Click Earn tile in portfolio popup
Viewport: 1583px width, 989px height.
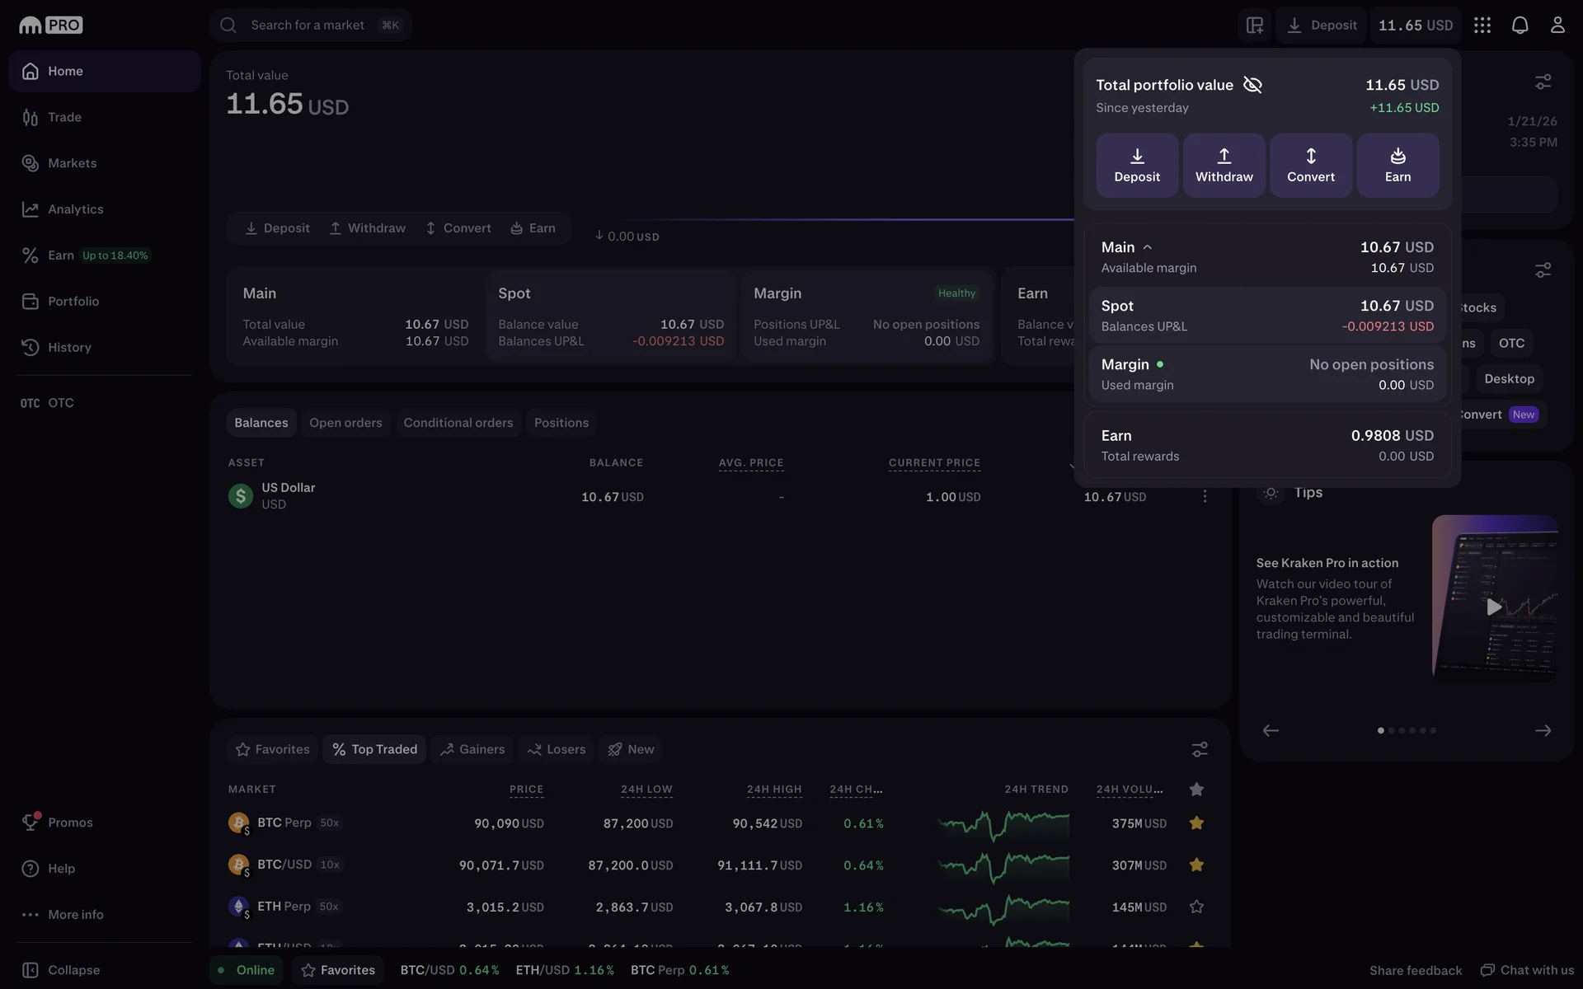tap(1397, 165)
